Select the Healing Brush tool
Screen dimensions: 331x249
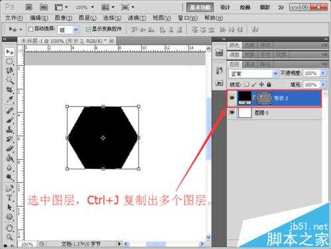coord(10,110)
